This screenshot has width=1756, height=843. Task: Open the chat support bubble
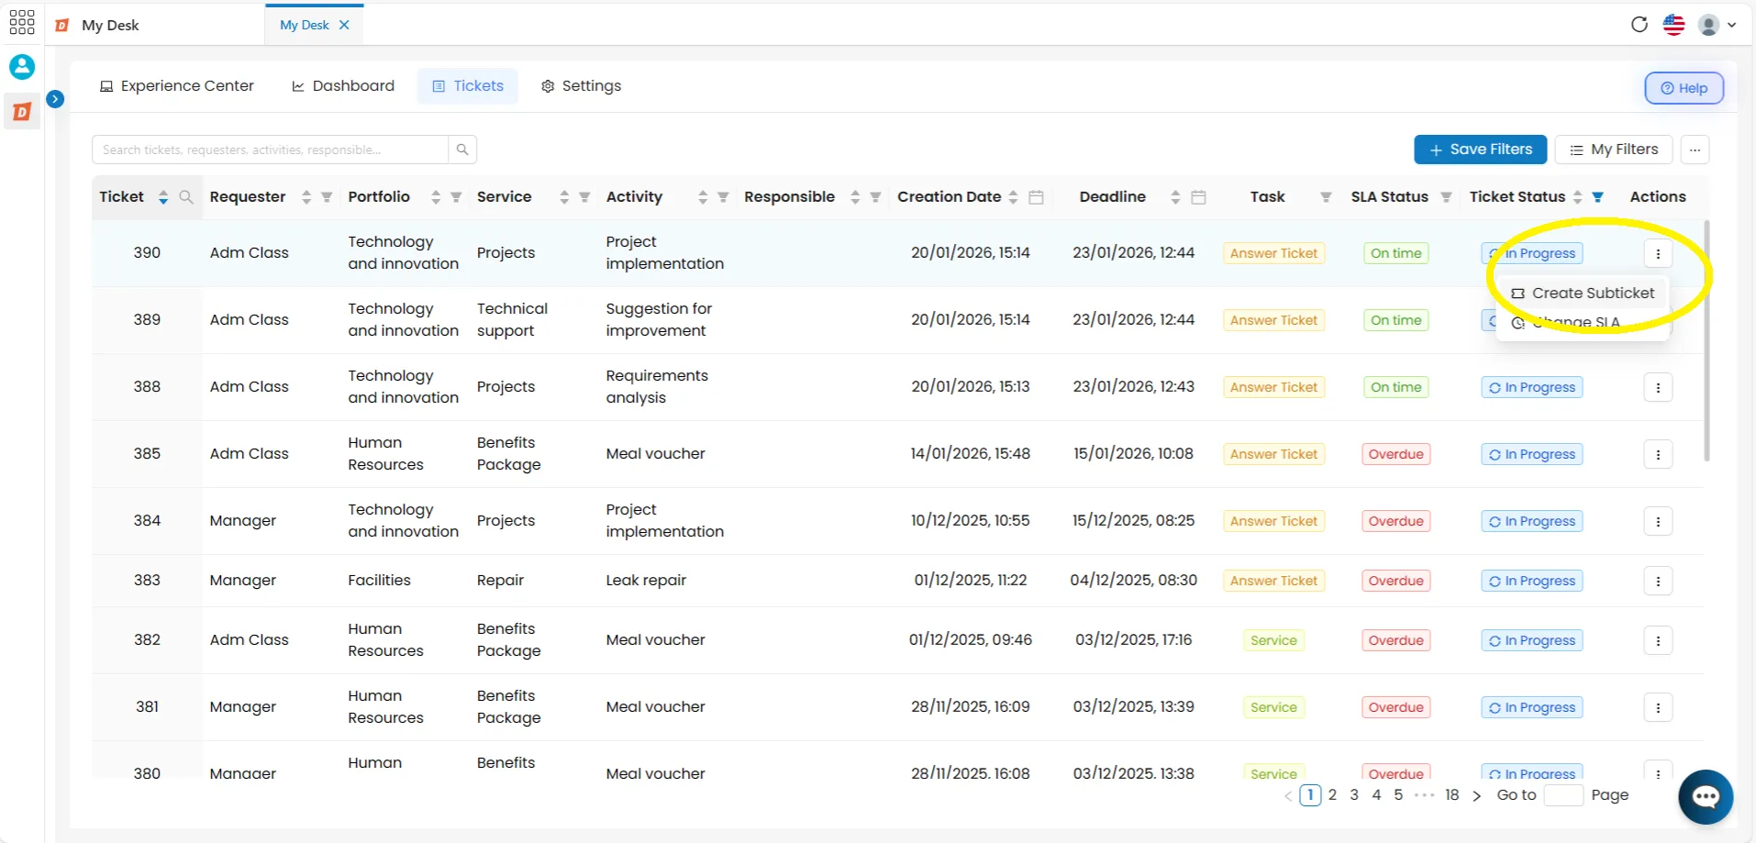pos(1706,797)
